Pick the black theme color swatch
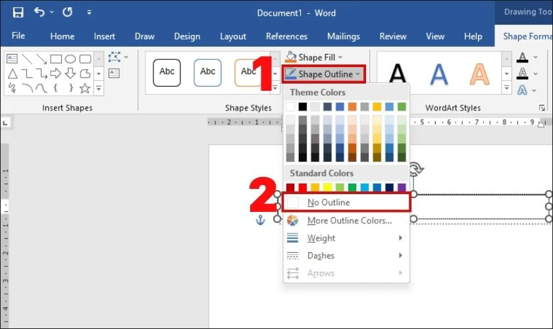Viewport: 553px width, 329px height. pos(303,107)
